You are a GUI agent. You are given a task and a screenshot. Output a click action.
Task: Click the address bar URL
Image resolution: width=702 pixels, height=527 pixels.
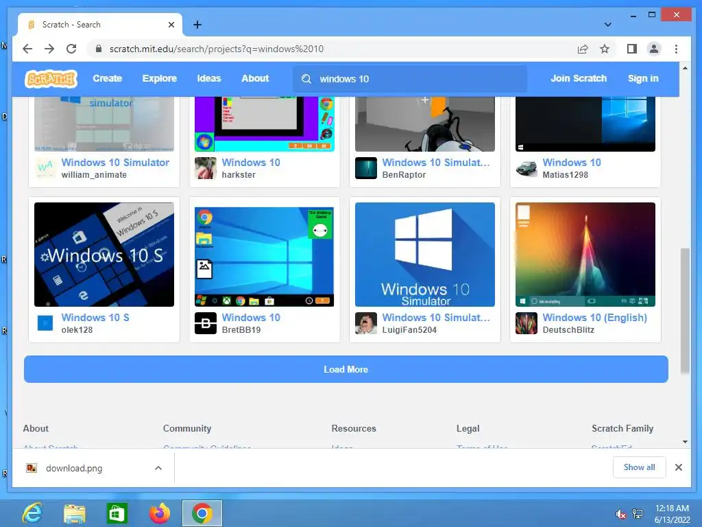[217, 49]
